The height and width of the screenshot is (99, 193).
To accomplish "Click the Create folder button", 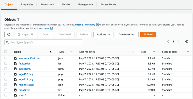I will coord(127,34).
